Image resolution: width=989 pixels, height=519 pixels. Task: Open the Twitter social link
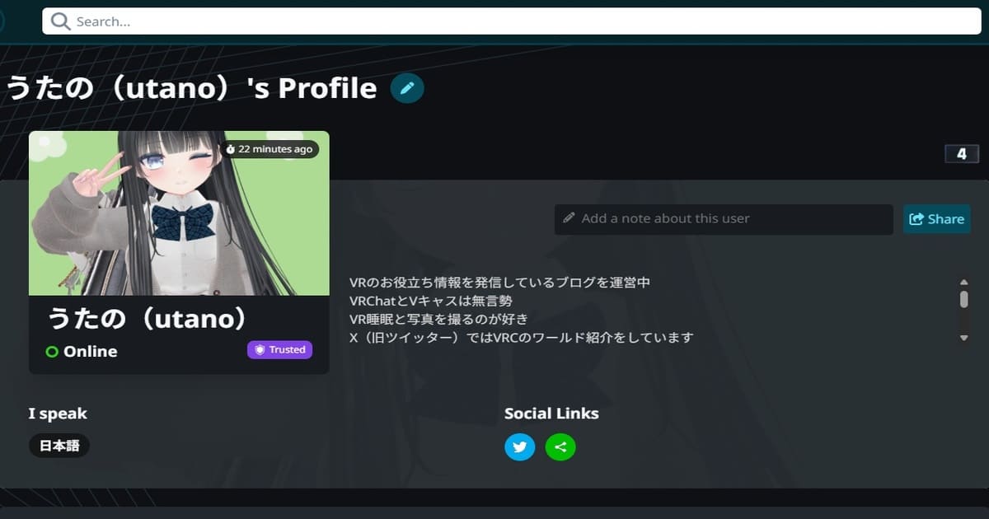[x=519, y=447]
